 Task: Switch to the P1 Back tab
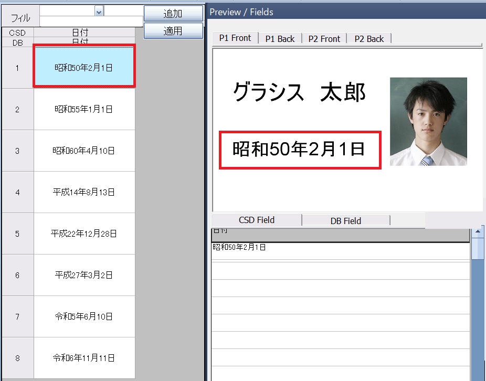point(280,38)
